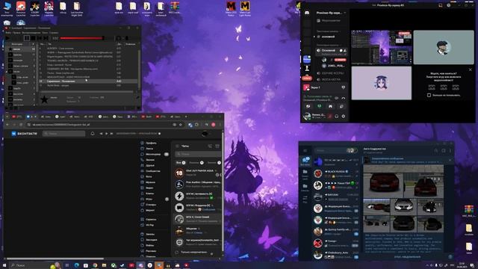Open Мероприятия in Discord server
Viewport: 478px width, 269px height.
point(329,21)
